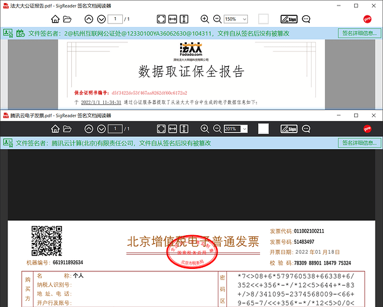This screenshot has height=307, width=383.
Task: Click page number field in top window
Action: pyautogui.click(x=115, y=19)
